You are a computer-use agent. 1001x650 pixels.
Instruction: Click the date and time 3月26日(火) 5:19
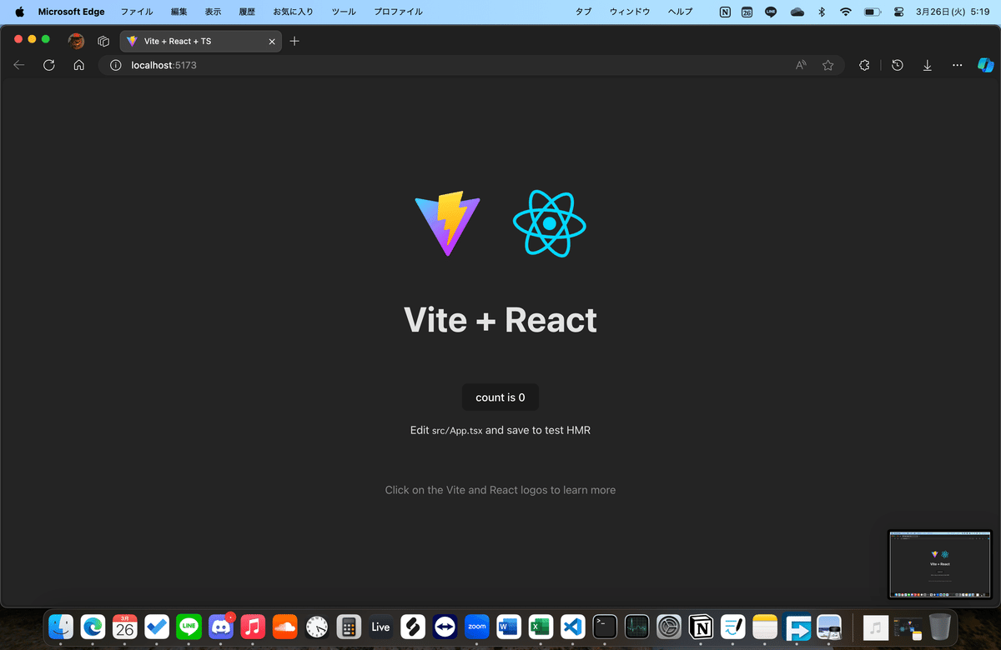click(952, 12)
